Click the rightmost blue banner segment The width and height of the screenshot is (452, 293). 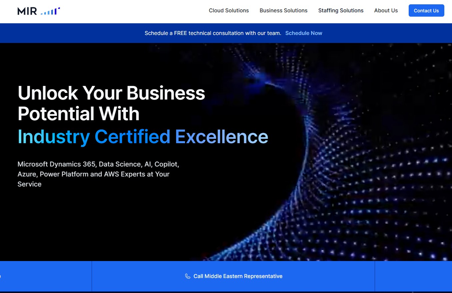(x=413, y=276)
